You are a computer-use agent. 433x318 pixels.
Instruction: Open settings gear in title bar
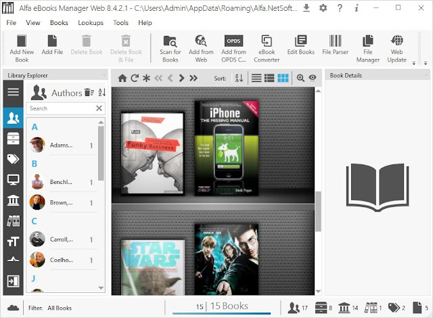323,8
